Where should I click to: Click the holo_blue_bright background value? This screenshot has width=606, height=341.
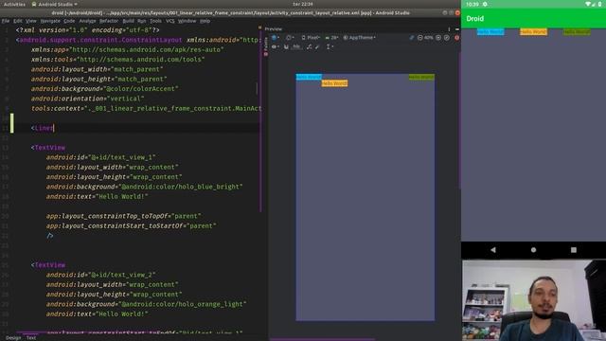181,187
